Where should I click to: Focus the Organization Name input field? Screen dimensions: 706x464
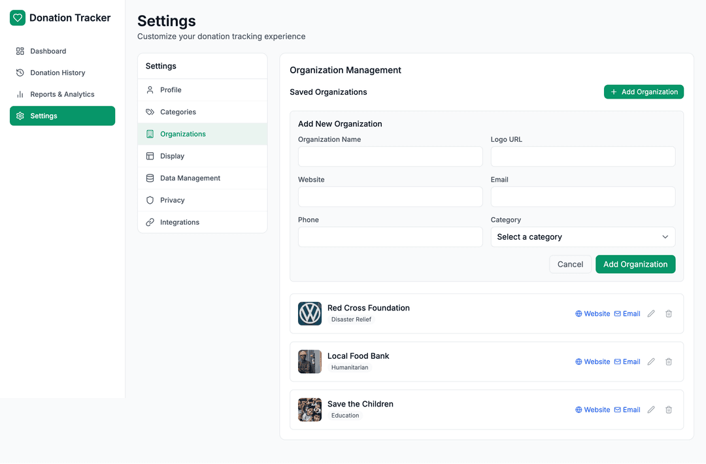click(390, 157)
